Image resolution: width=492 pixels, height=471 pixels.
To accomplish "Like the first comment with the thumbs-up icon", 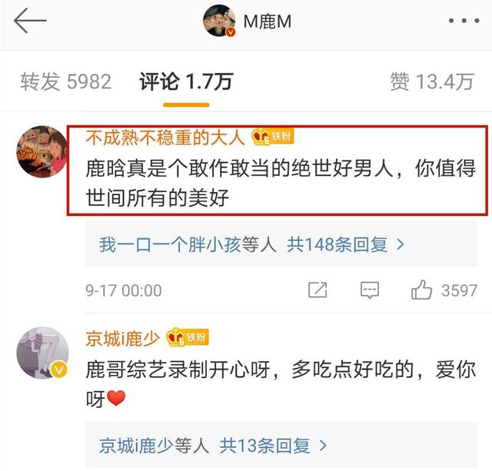I will (x=421, y=290).
